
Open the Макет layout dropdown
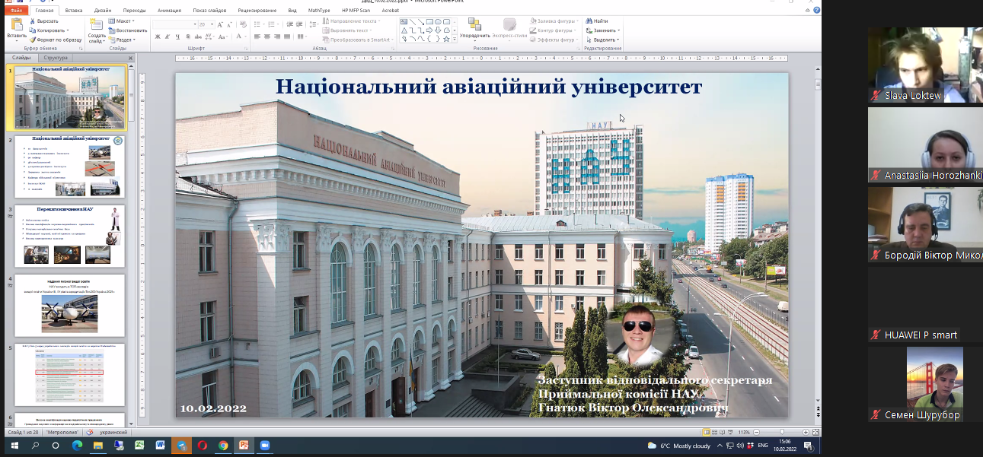coord(122,21)
